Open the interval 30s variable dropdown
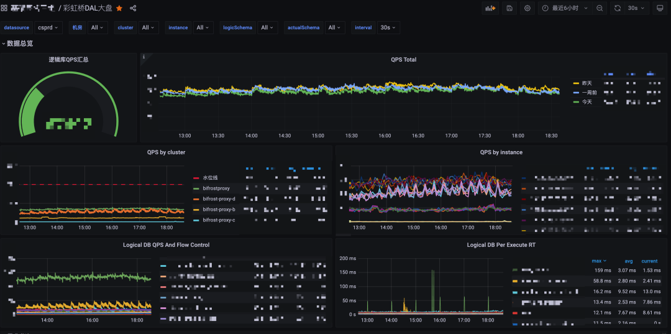 click(388, 27)
